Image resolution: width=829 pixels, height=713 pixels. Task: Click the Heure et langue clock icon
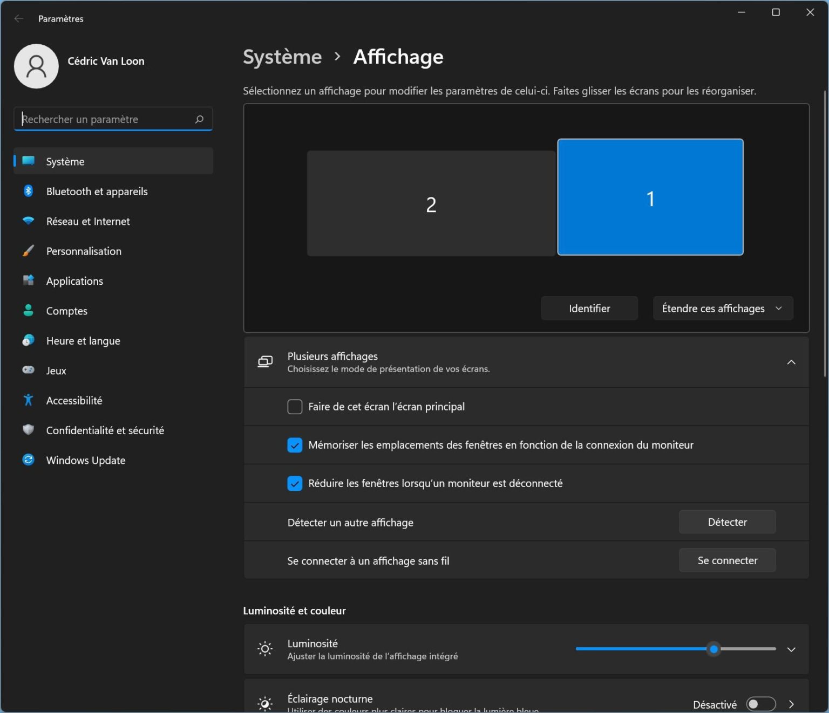click(x=28, y=340)
